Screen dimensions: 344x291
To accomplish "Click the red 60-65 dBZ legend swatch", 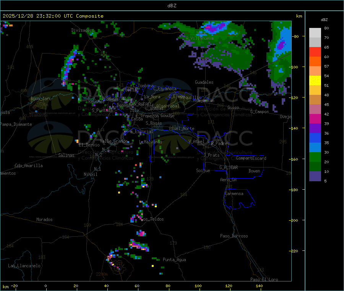I will [315, 52].
